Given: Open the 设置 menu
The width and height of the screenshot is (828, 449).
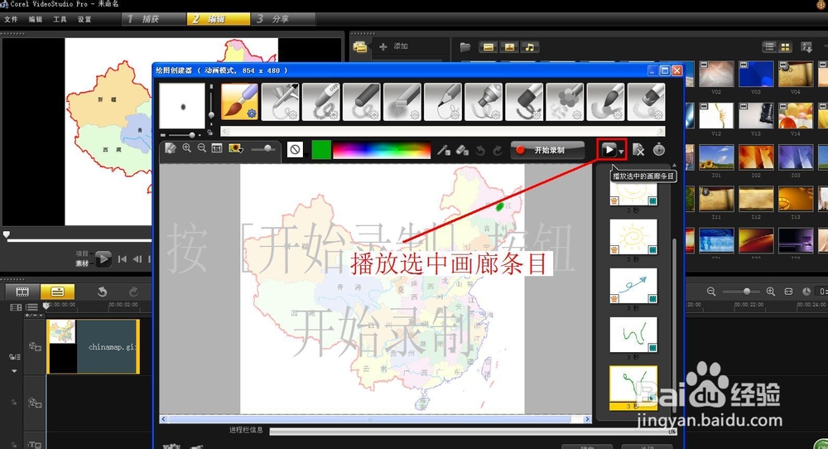Looking at the screenshot, I should pos(84,19).
